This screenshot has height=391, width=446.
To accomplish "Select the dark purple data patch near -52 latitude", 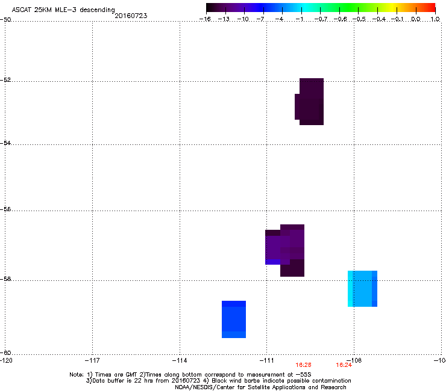I will pyautogui.click(x=309, y=102).
